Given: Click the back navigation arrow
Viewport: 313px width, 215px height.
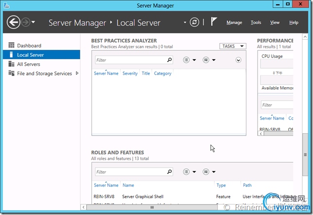Looking at the screenshot, I should [14, 22].
